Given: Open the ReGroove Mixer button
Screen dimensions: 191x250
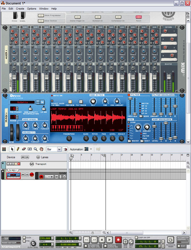Looking at the screenshot, I should 171,240.
